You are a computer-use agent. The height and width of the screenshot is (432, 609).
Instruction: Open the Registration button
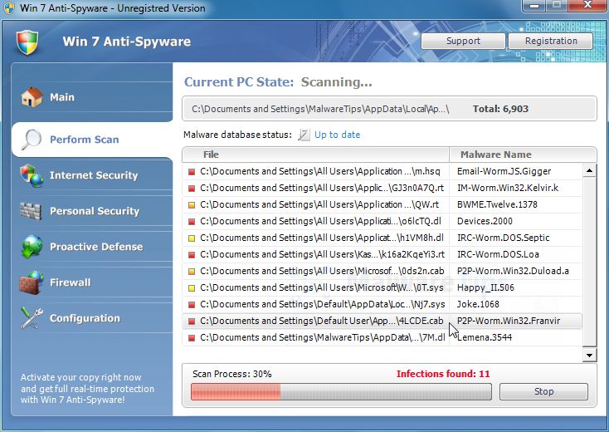(x=551, y=41)
